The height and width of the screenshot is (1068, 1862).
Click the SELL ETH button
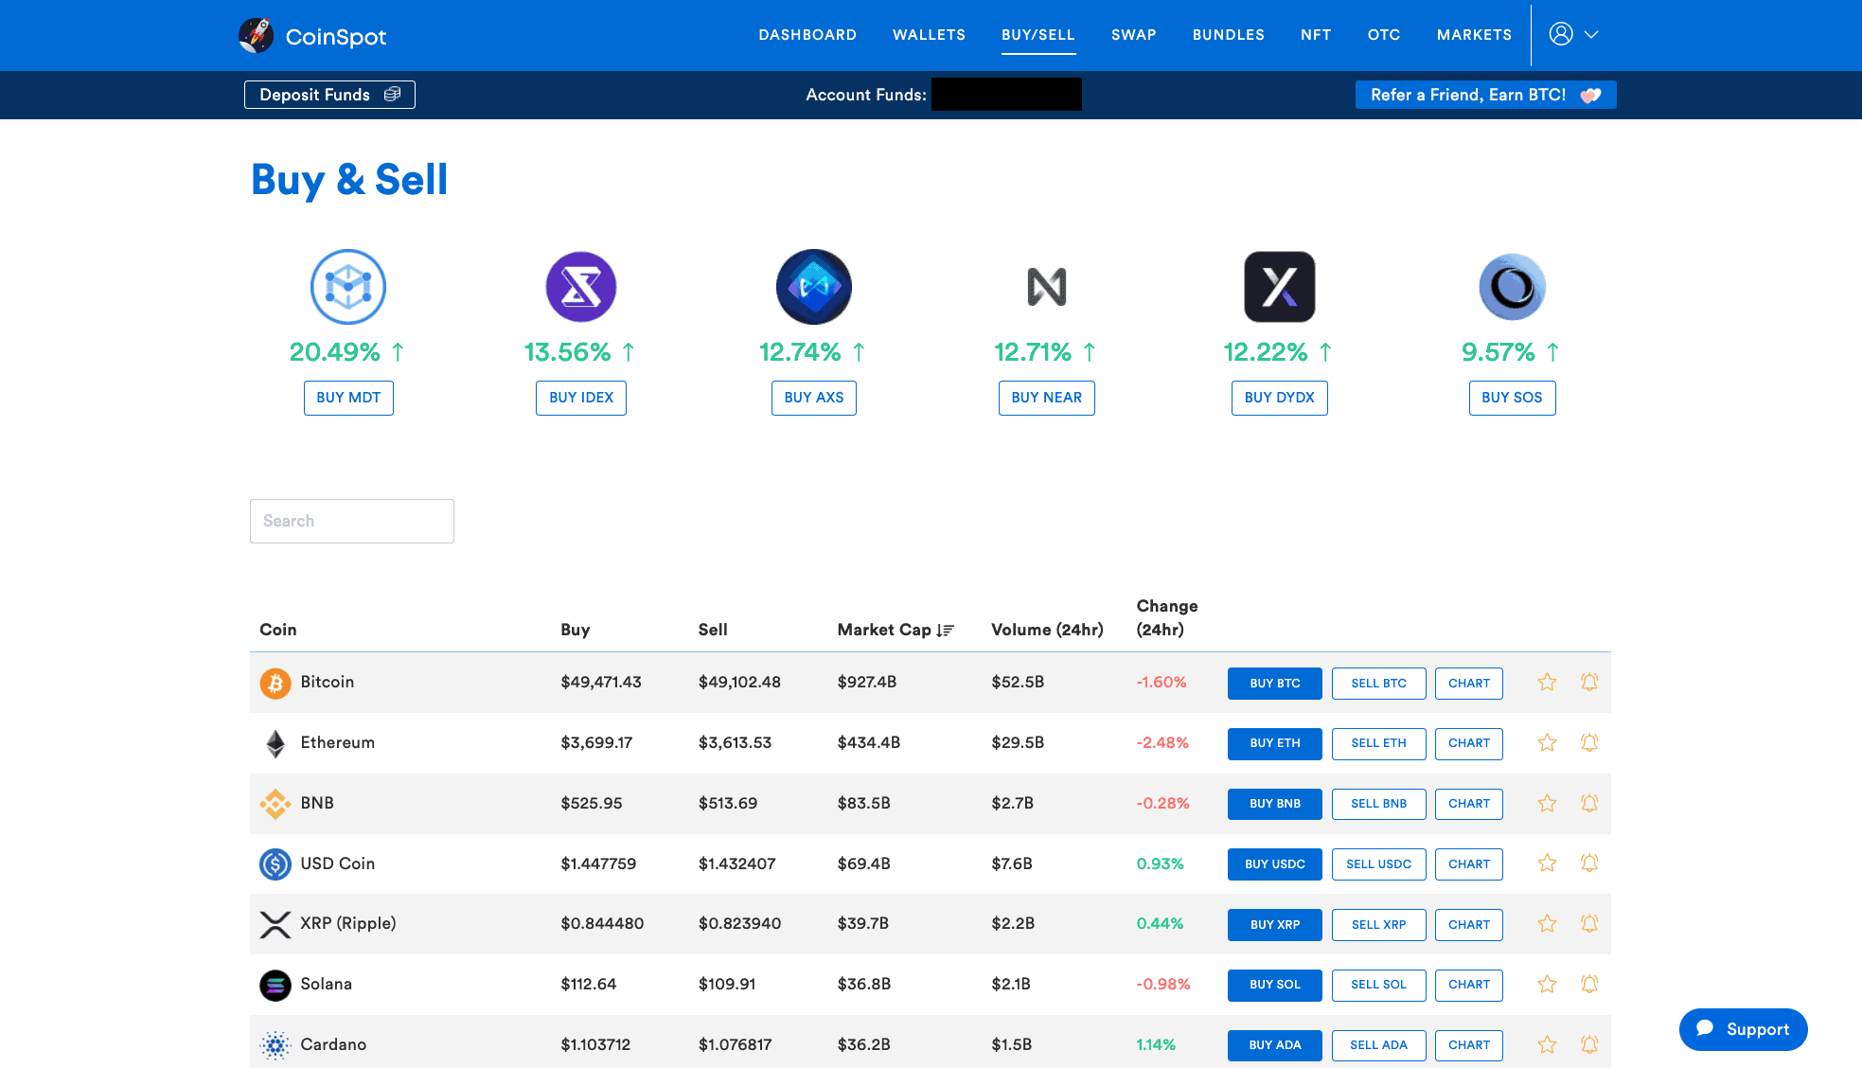(x=1378, y=743)
